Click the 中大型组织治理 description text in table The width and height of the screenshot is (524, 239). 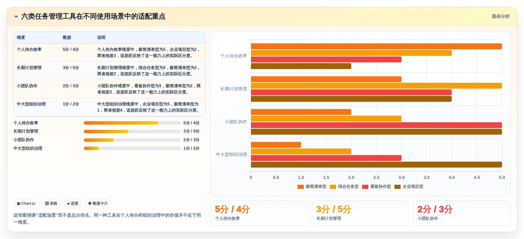(149, 107)
